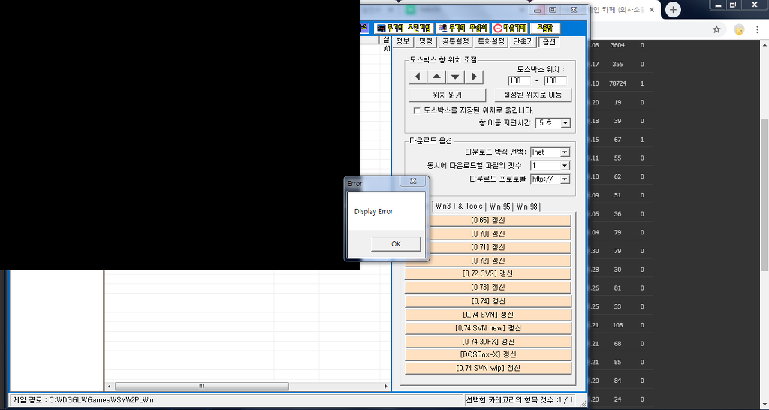Image resolution: width=769 pixels, height=410 pixels.
Task: Click the game list horizontal scrollbar thumb
Action: tap(201, 387)
